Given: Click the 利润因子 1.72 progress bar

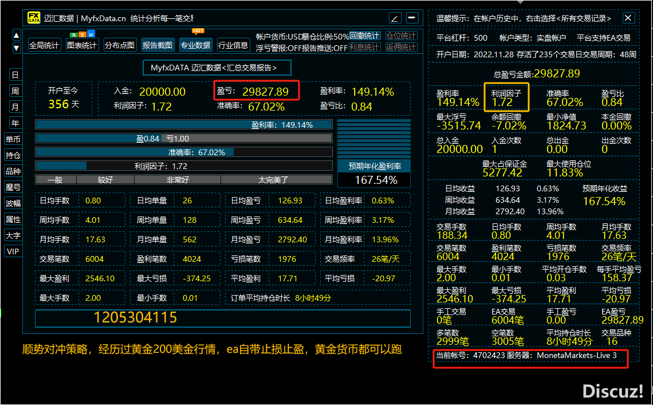Looking at the screenshot, I should click(x=184, y=166).
